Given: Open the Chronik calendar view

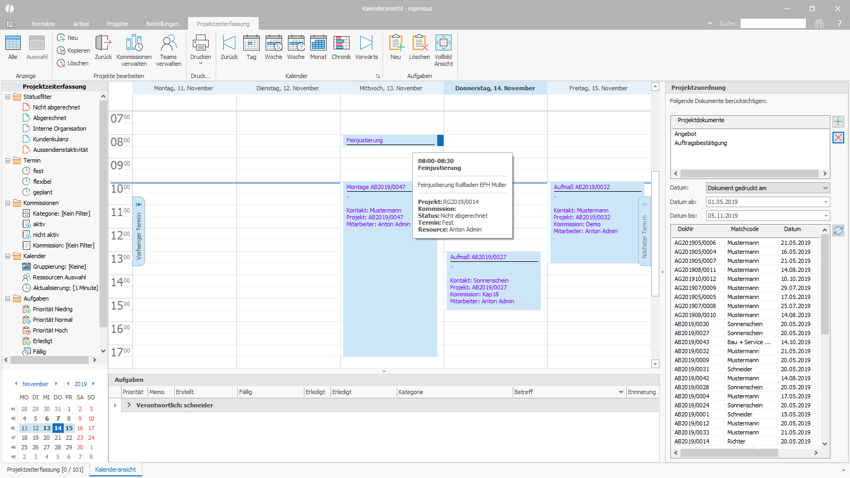Looking at the screenshot, I should (341, 44).
